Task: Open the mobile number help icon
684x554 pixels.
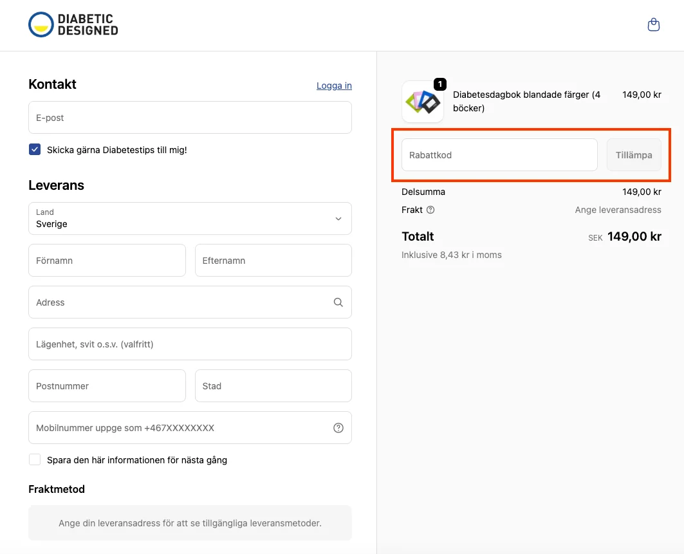Action: pos(338,428)
